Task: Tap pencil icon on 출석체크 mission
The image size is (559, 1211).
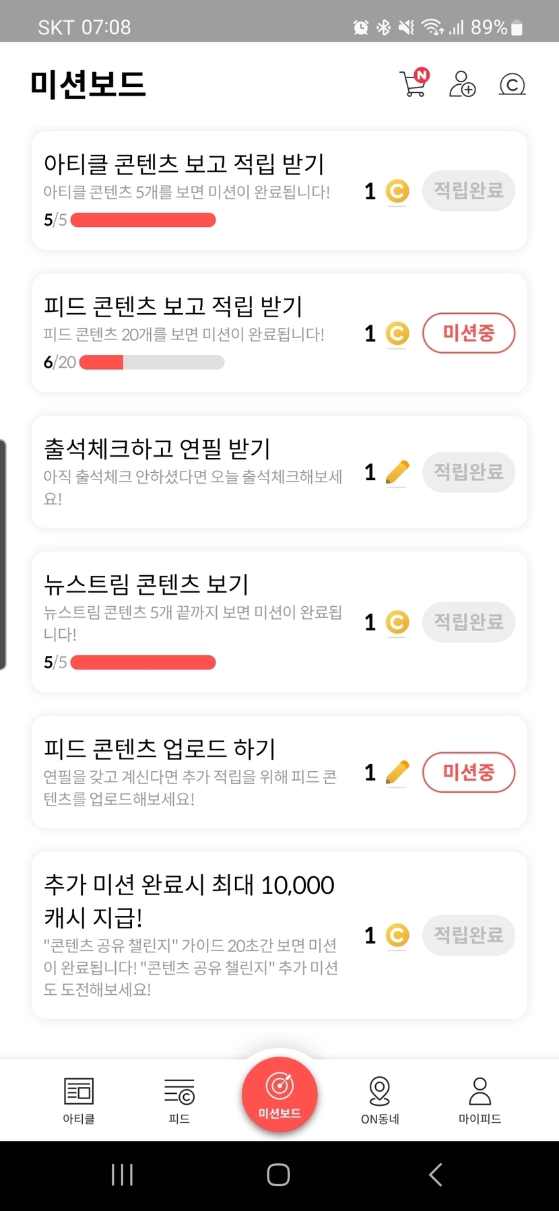Action: 397,472
